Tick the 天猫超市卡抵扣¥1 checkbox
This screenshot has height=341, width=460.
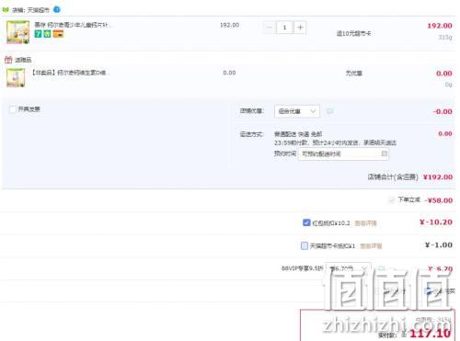305,245
